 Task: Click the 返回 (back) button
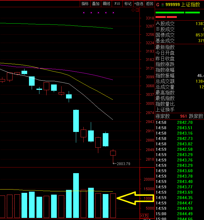point(149,4)
